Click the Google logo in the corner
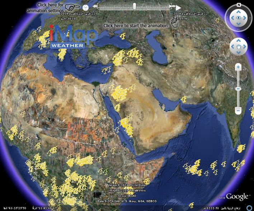Image resolution: width=254 pixels, height=211 pixels. coord(237,197)
